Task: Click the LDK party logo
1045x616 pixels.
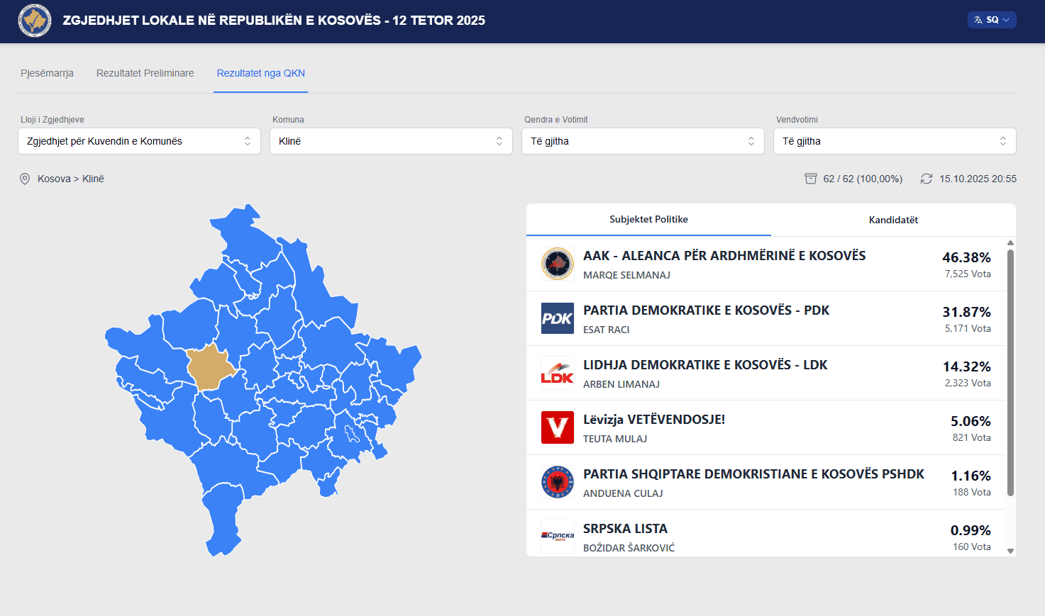Action: pyautogui.click(x=558, y=374)
